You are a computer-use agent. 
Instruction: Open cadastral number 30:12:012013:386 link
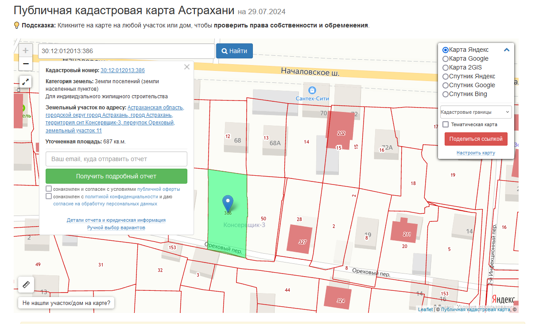point(123,70)
